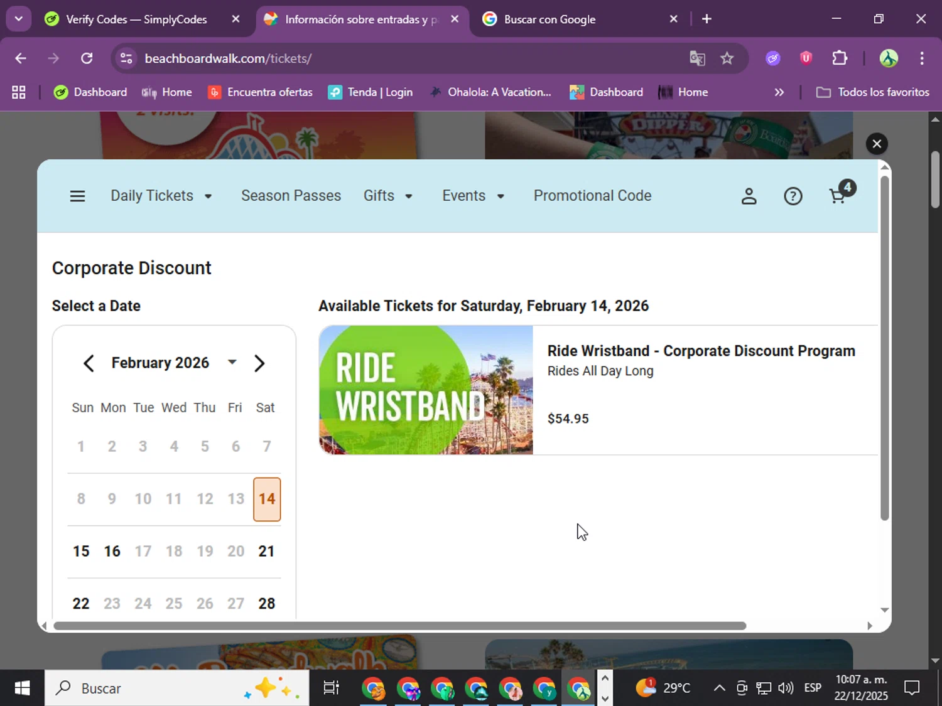Open Chrome three-dot menu

coord(922,58)
